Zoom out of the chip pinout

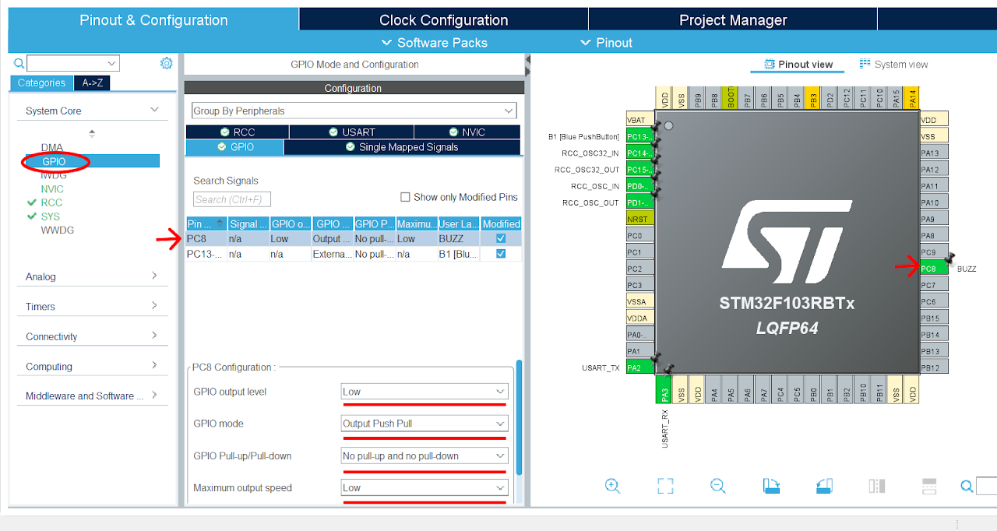click(x=718, y=486)
